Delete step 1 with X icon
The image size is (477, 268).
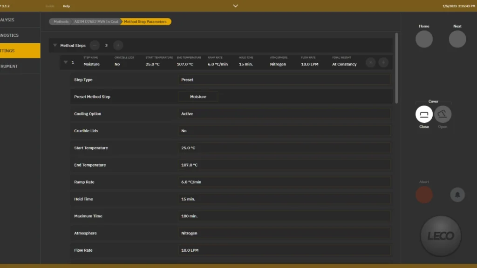click(370, 62)
